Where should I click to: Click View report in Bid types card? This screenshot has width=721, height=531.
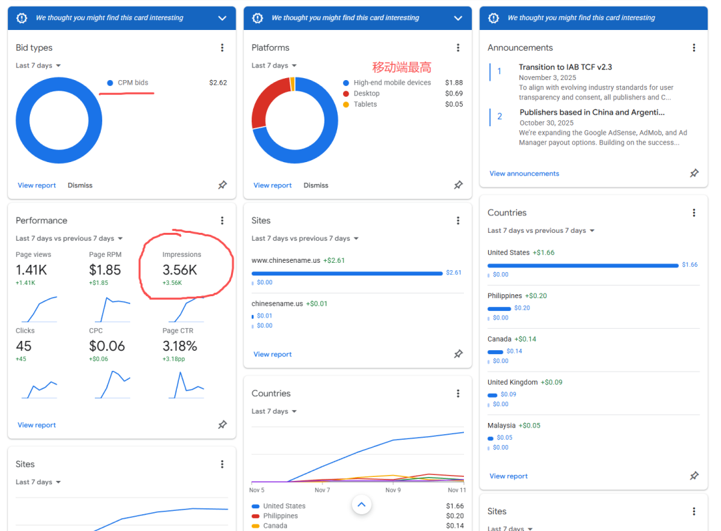tap(37, 185)
